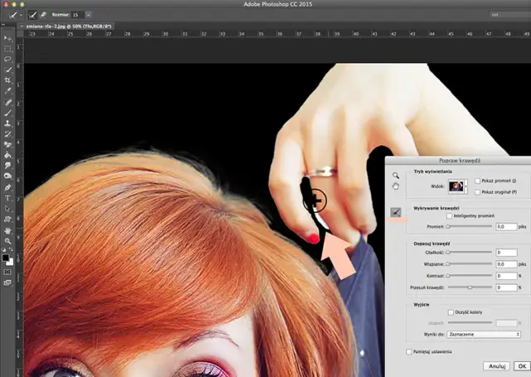The width and height of the screenshot is (531, 377).
Task: Tick the Inteligentny promień checkbox
Action: click(x=450, y=216)
